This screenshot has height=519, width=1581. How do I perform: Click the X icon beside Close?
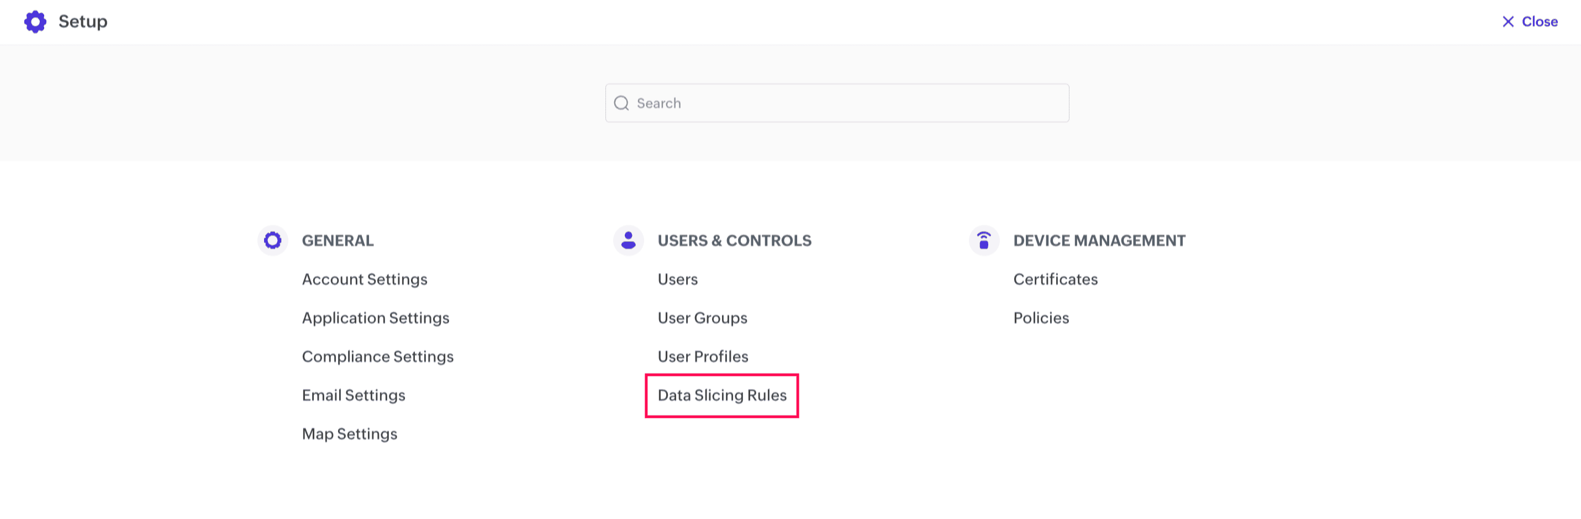1508,22
